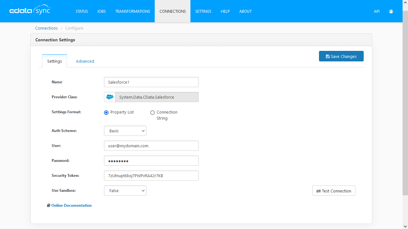Open the Use Sandbox dropdown
This screenshot has width=408, height=229.
[x=125, y=191]
